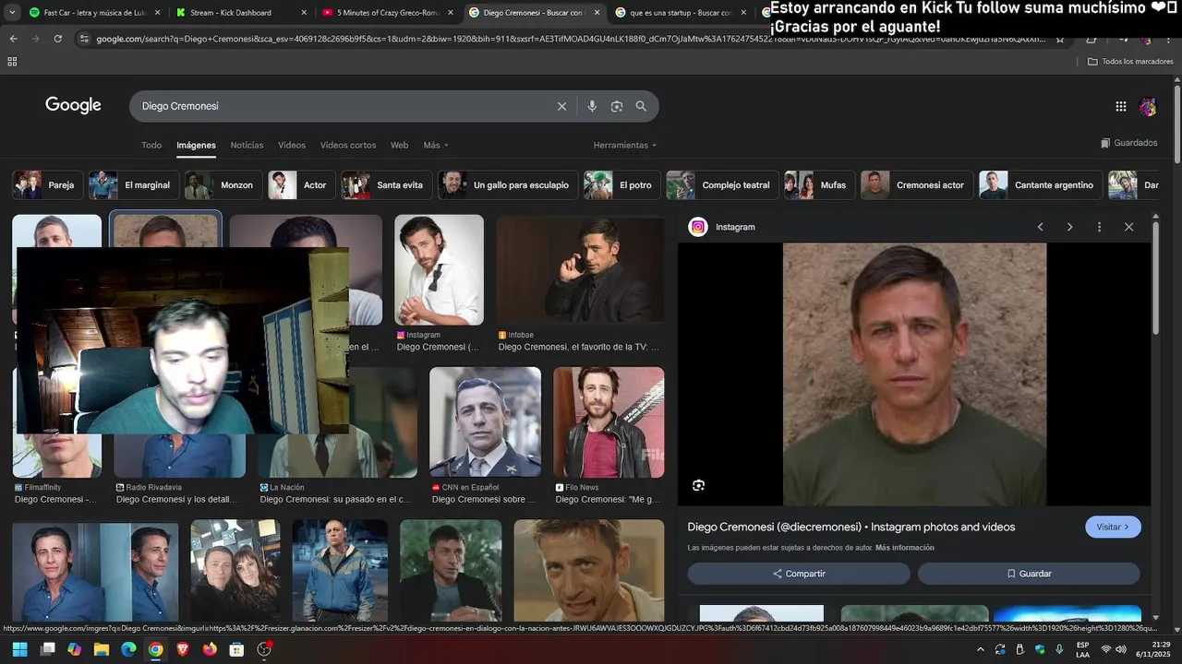Open the Google account avatar
This screenshot has width=1182, height=664.
click(x=1148, y=107)
